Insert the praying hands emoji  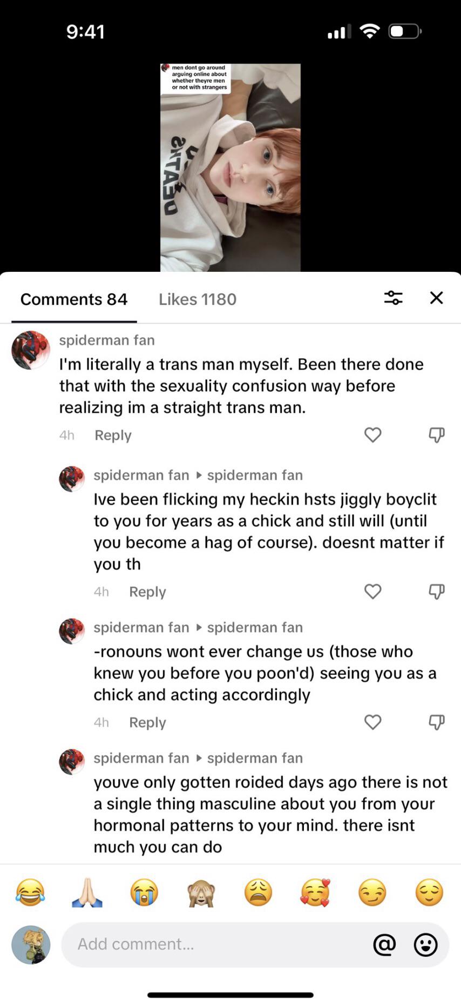[87, 892]
